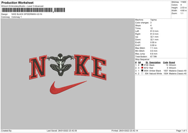Click the Amber Black description text
This screenshot has width=188, height=133.
pos(155,71)
